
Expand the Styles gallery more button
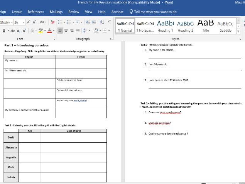238,31
